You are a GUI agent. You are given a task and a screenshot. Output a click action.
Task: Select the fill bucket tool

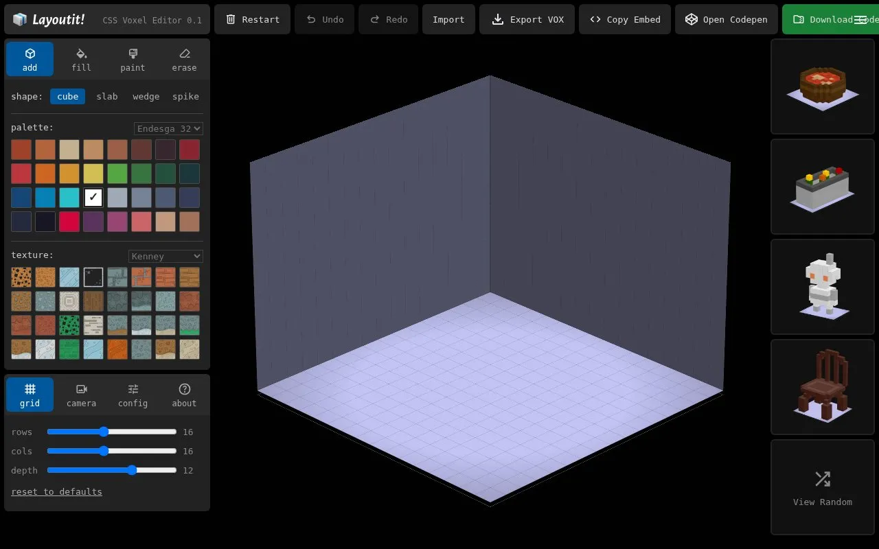81,59
